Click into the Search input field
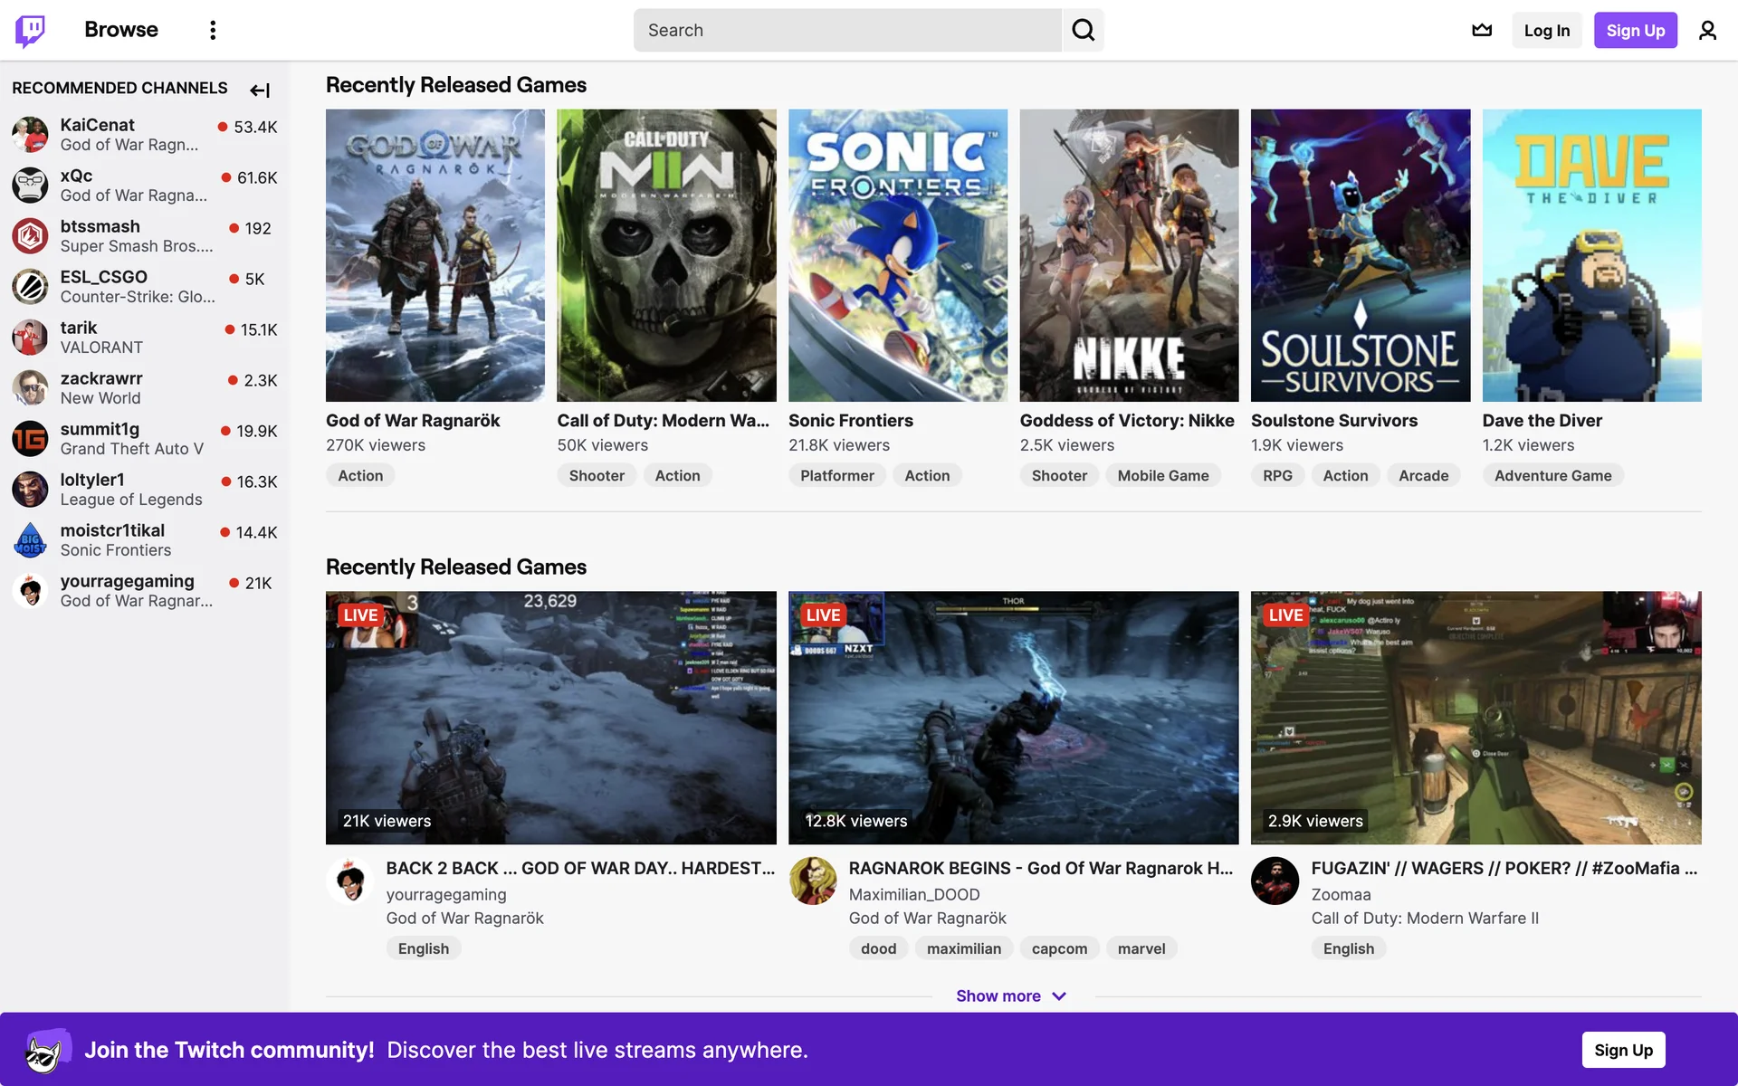The width and height of the screenshot is (1738, 1086). click(846, 30)
